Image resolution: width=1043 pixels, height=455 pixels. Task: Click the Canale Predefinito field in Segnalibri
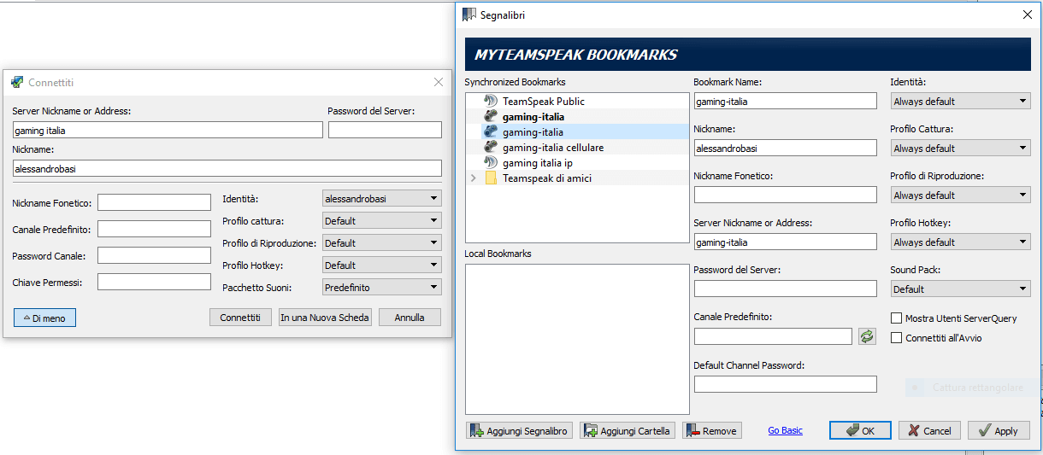pos(773,336)
